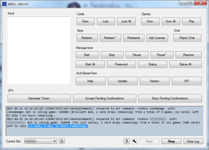Click the Version button
The image size is (209, 150).
tap(155, 81)
